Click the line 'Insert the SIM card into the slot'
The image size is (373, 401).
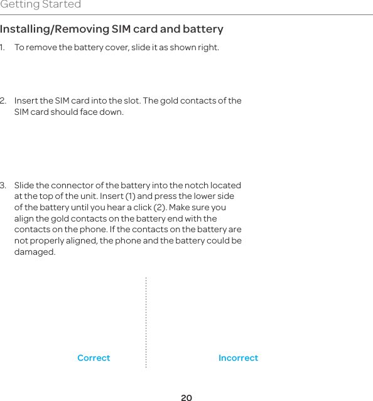coord(127,101)
